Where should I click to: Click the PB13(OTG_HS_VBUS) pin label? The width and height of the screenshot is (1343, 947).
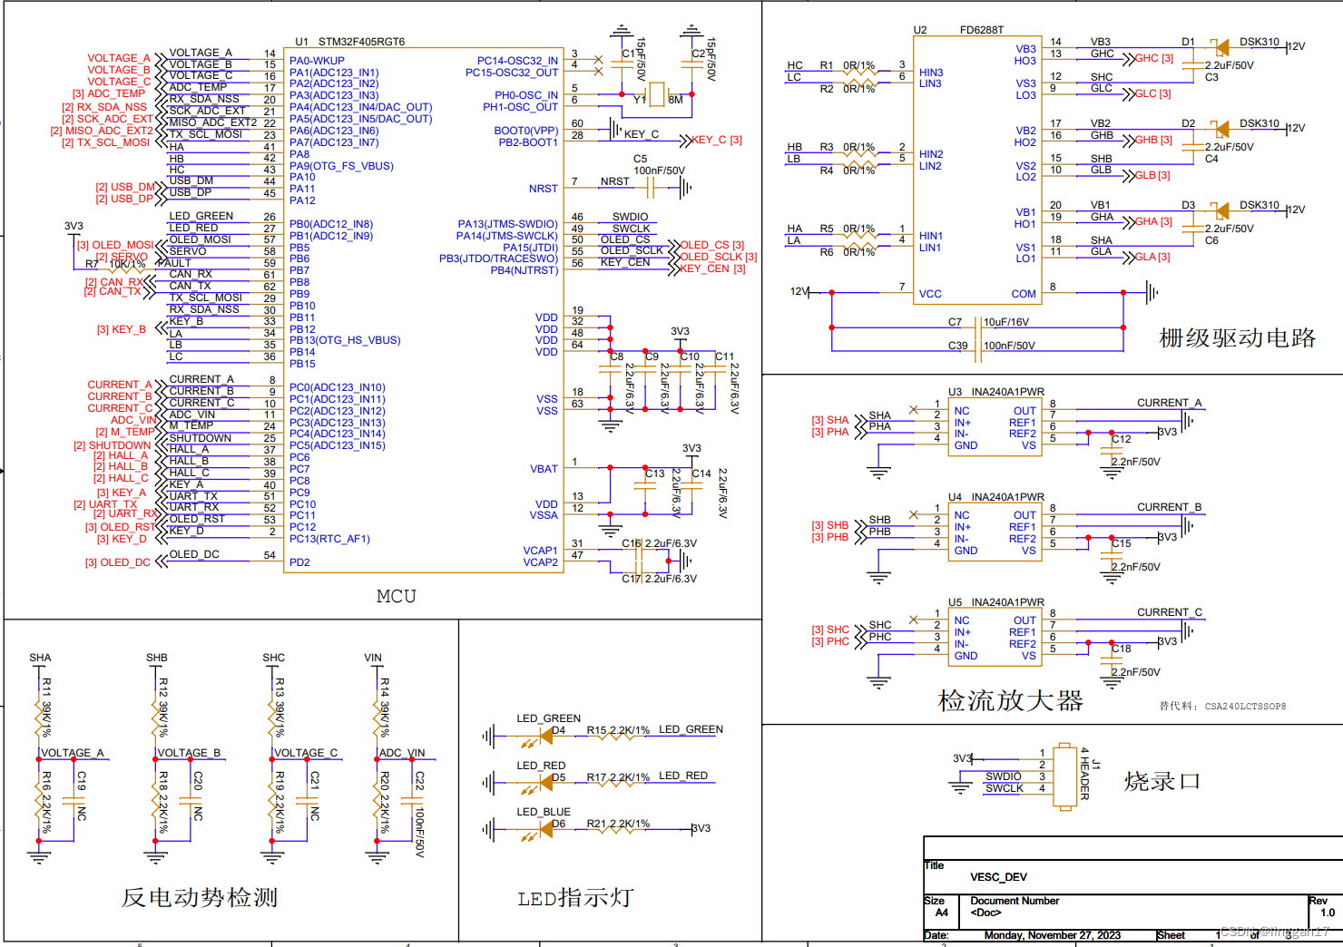345,340
